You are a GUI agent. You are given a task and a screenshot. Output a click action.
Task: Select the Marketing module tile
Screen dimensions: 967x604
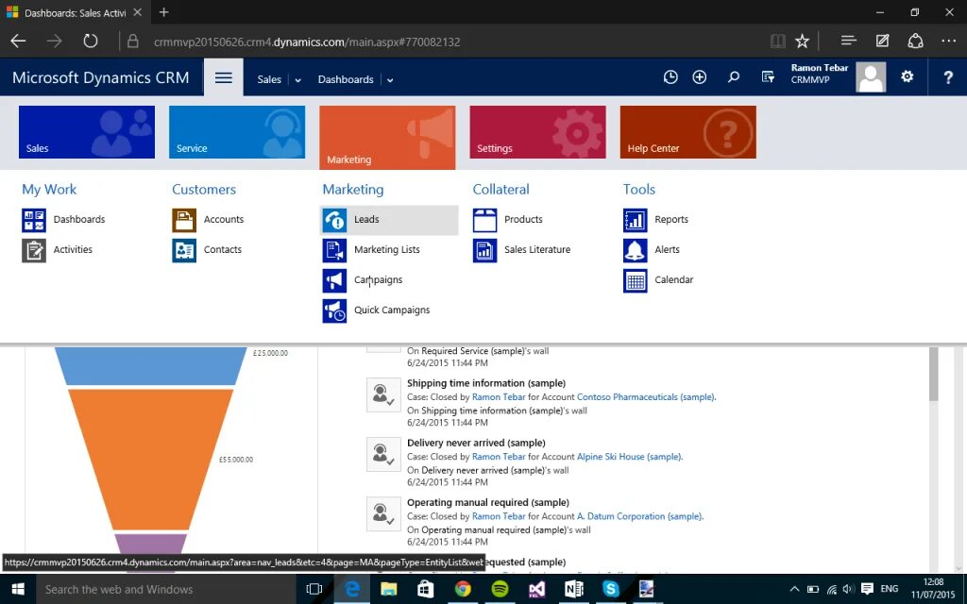click(387, 138)
